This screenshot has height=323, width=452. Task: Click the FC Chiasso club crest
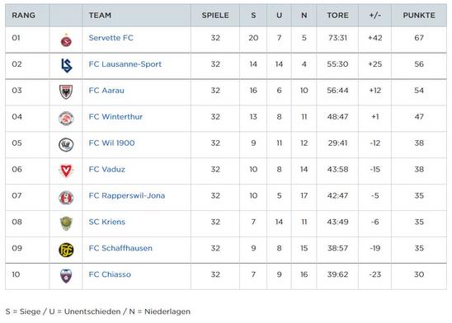pos(66,276)
